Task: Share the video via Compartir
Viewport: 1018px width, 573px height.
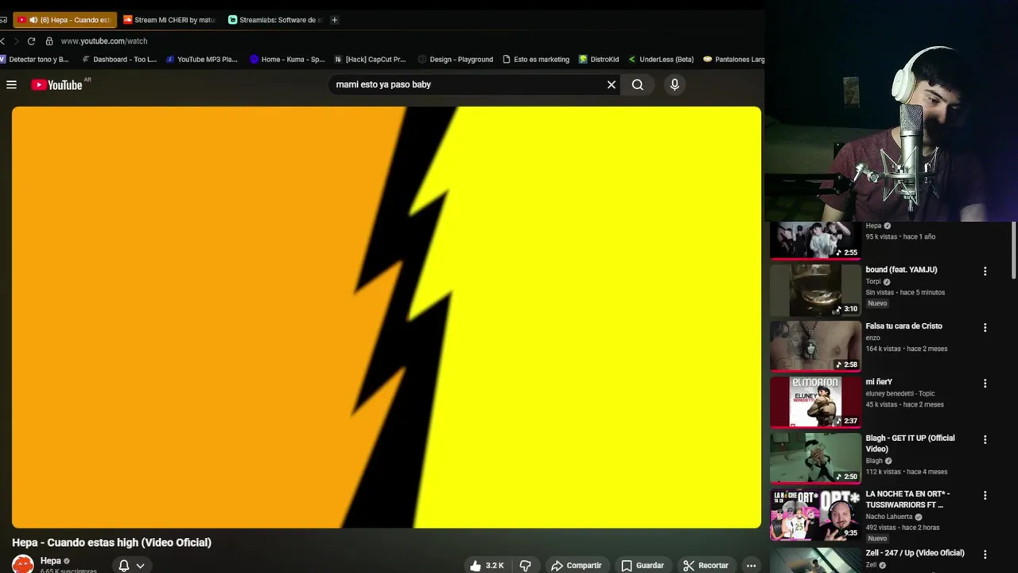Action: (x=576, y=565)
